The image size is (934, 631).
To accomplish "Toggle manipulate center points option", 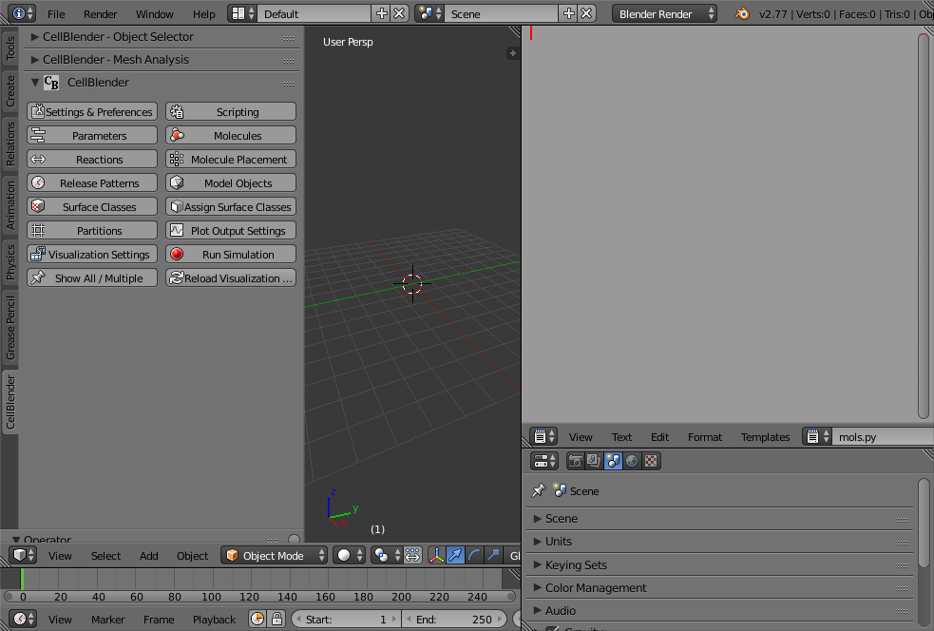I will coord(412,555).
